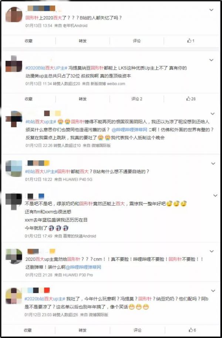The width and height of the screenshot is (222, 338).
Task: Like the first post with 1 like
Action: pos(191,41)
